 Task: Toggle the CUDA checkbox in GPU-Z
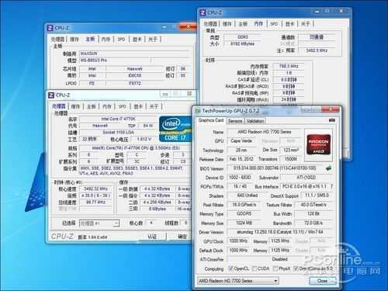[x=255, y=268]
